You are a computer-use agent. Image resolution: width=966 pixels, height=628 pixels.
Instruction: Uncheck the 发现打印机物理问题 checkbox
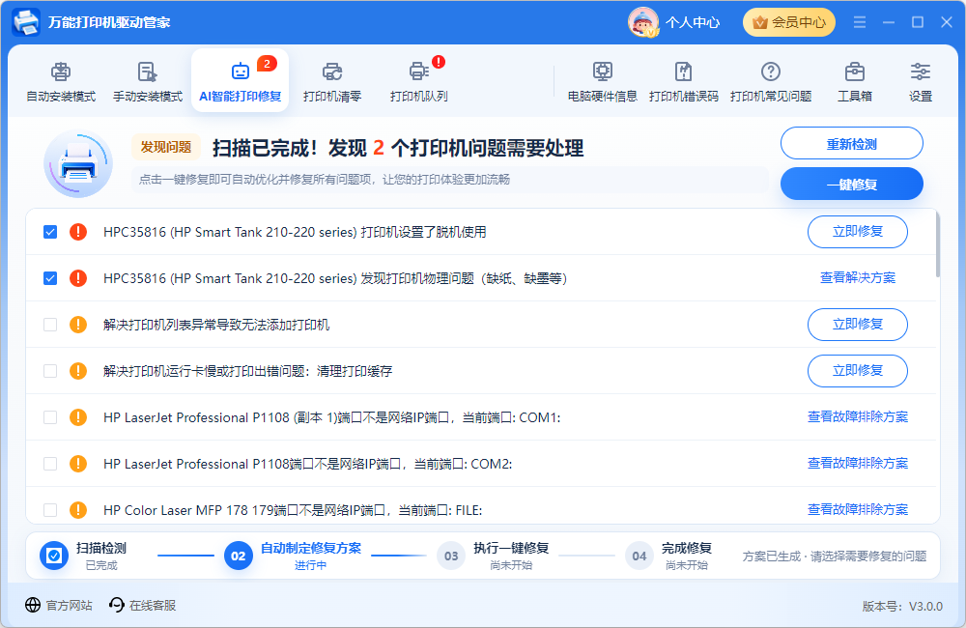50,278
